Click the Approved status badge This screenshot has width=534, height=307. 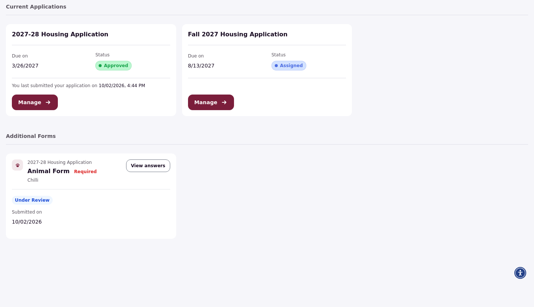click(x=113, y=66)
